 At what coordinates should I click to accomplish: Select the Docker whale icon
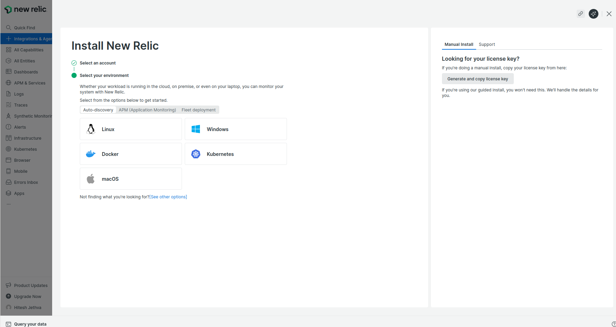click(91, 154)
